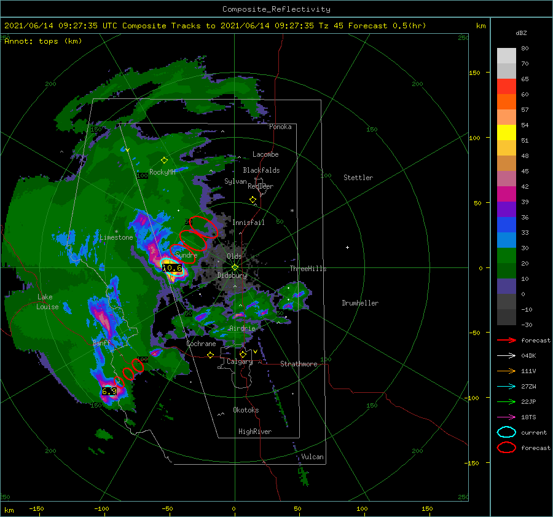Click the red swatch between 65 and 60
The image size is (553, 517).
click(506, 87)
